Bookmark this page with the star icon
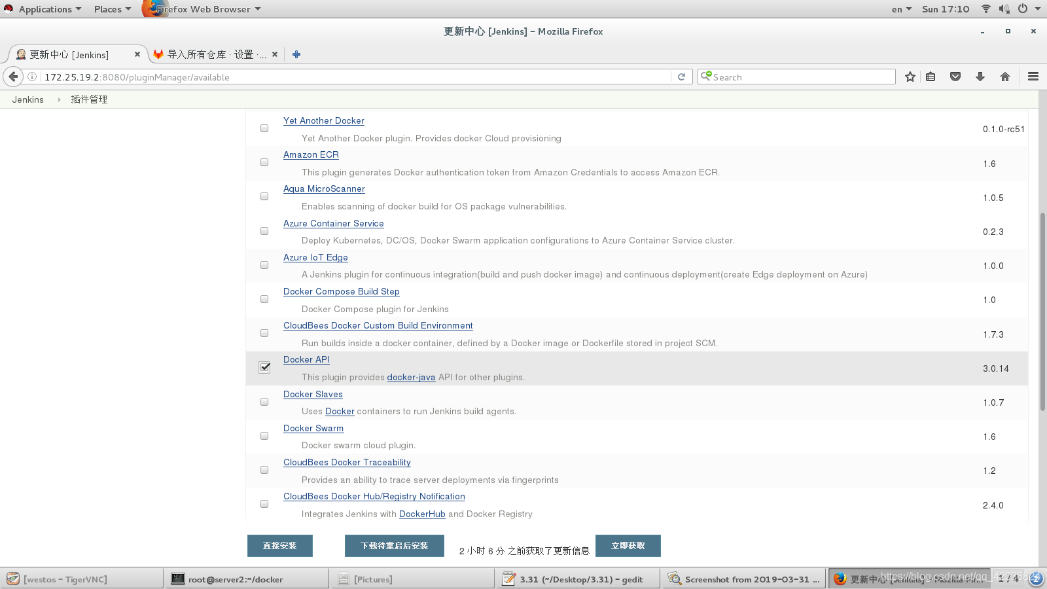Image resolution: width=1047 pixels, height=589 pixels. 910,77
